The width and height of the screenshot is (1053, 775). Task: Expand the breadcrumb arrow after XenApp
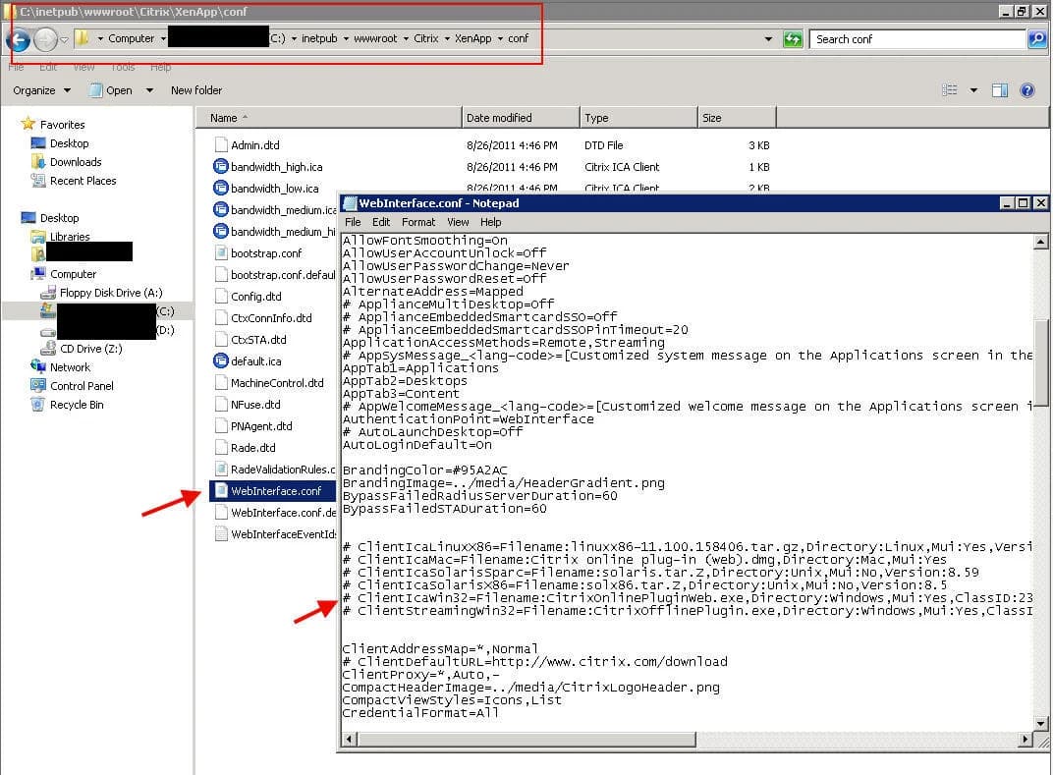coord(500,39)
